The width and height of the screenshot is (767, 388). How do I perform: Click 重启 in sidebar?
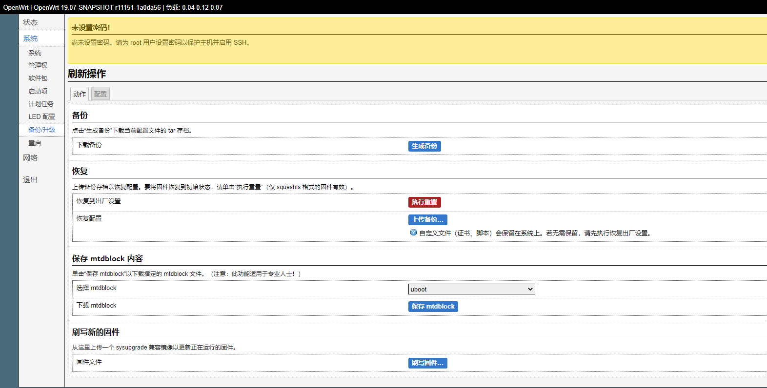point(35,143)
